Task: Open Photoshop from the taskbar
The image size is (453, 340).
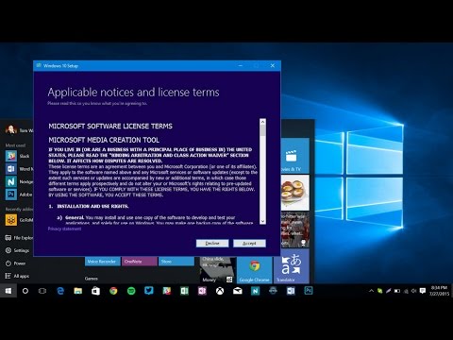Action: tap(309, 291)
